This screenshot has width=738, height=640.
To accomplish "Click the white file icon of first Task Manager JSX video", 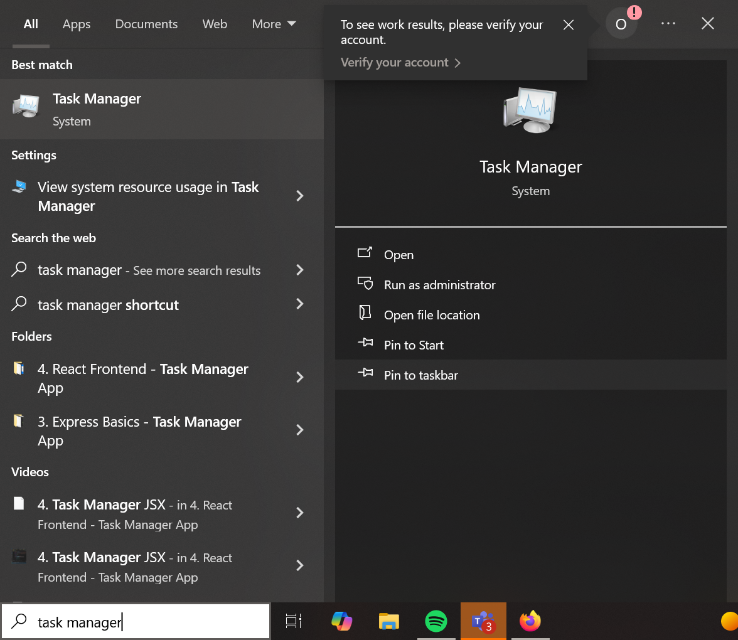I will coord(19,503).
